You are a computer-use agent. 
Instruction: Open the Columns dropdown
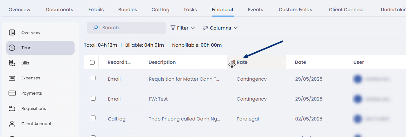tap(220, 28)
